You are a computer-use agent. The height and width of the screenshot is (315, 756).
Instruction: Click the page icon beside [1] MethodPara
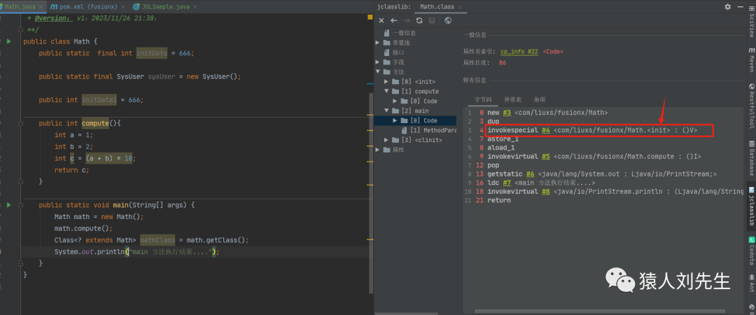coord(405,130)
